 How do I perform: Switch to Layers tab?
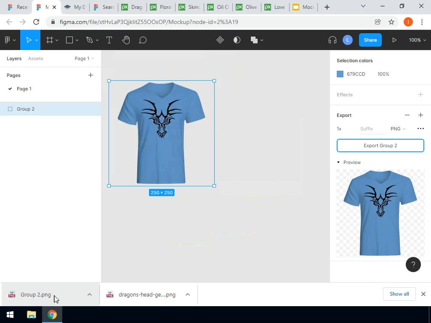click(x=14, y=58)
